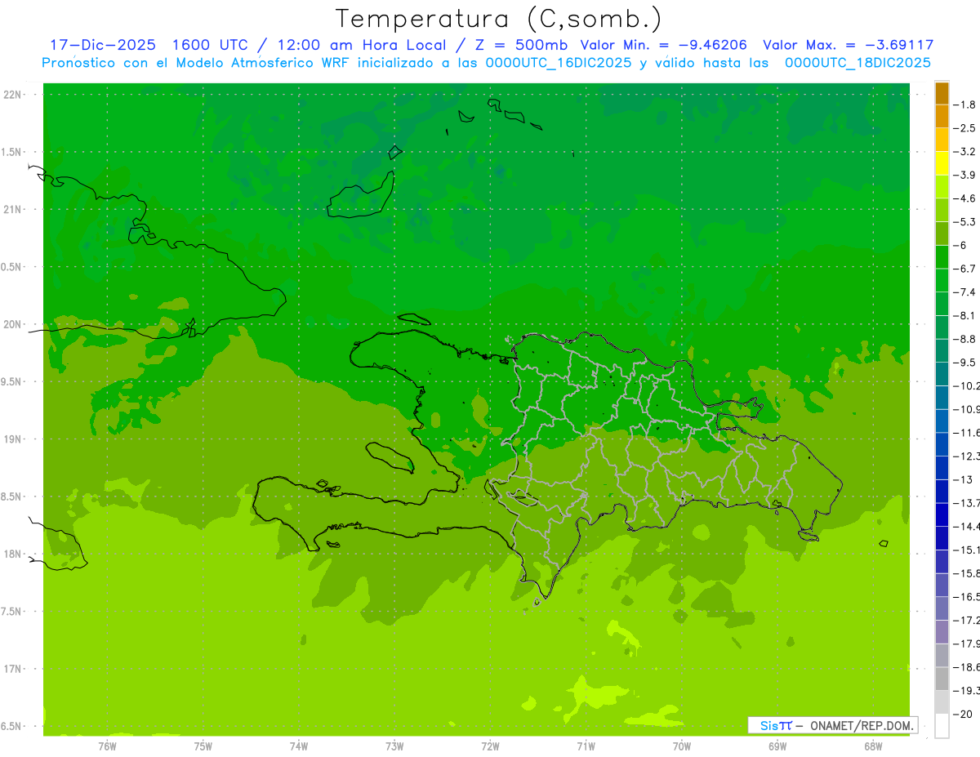Image resolution: width=980 pixels, height=757 pixels.
Task: Click the '18N' latitude axis label
Action: point(13,554)
